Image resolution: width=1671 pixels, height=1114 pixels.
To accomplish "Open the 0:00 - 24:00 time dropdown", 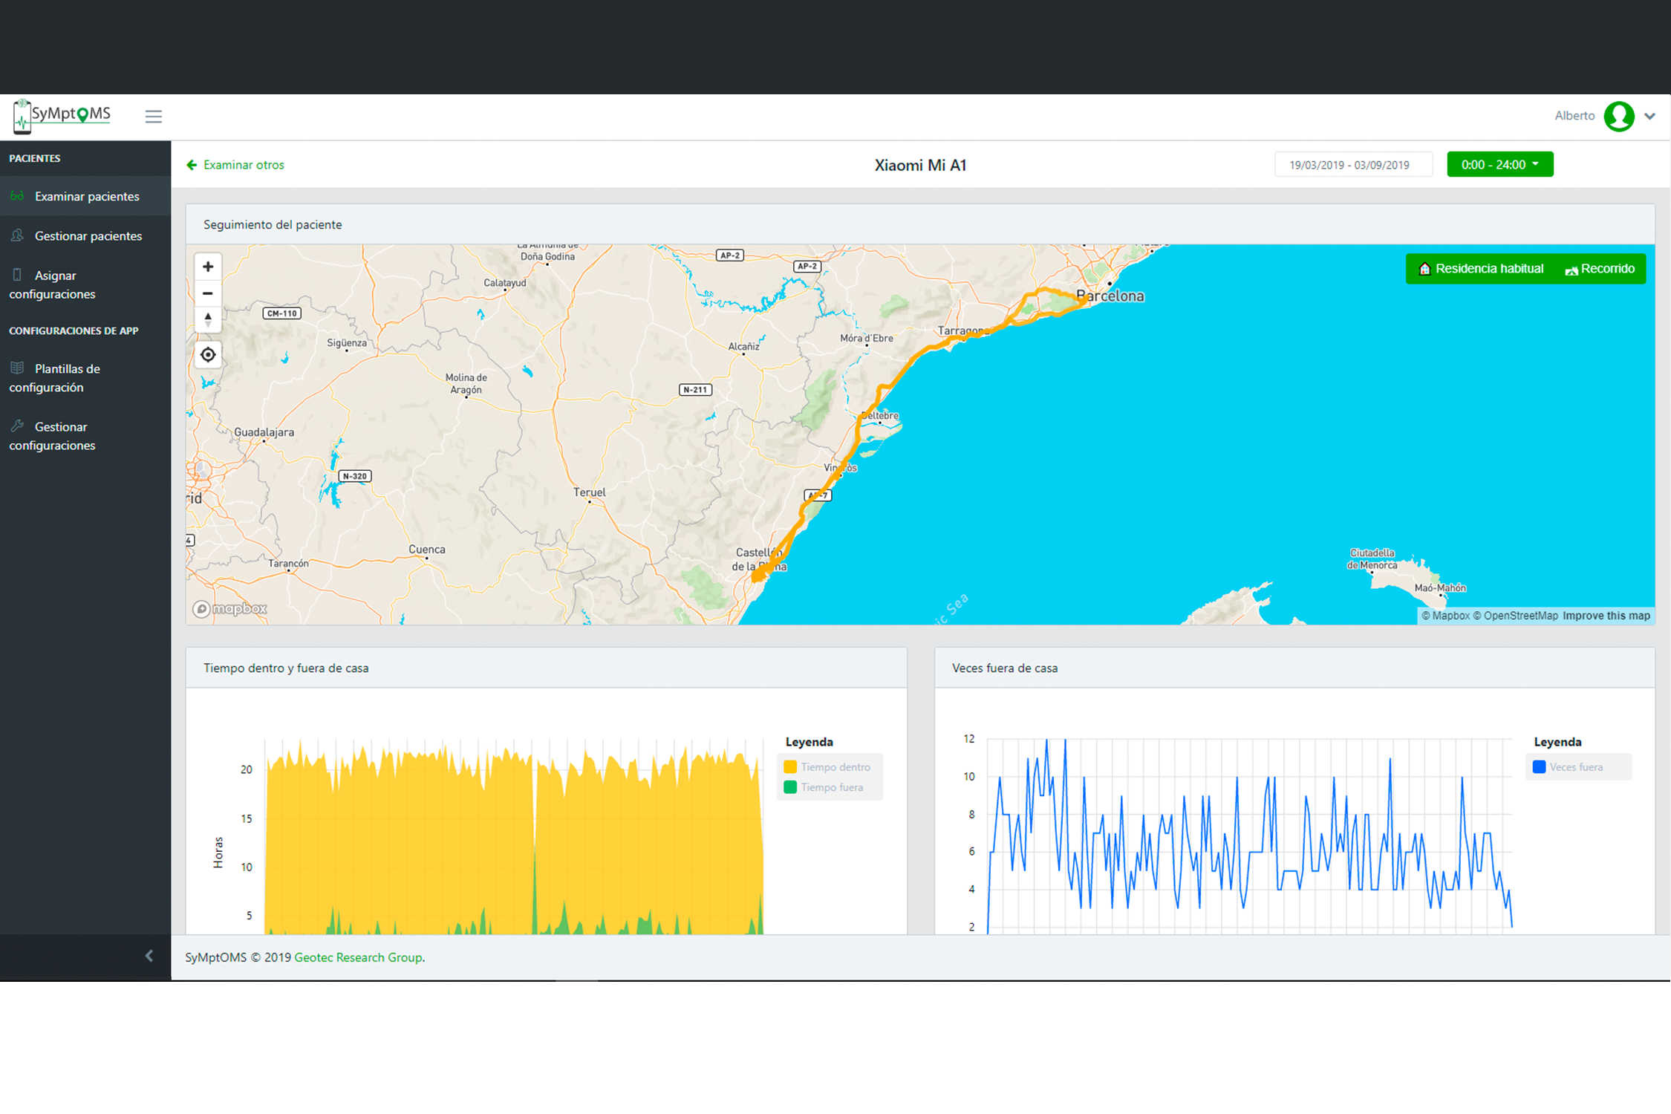I will pyautogui.click(x=1499, y=165).
